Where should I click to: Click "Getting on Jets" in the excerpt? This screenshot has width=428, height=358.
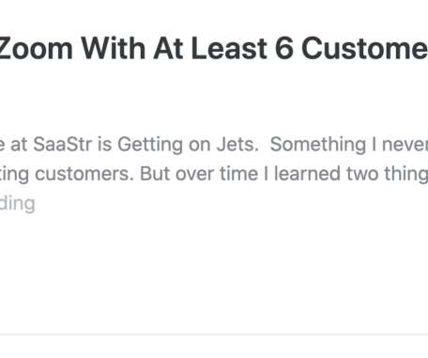point(188,145)
